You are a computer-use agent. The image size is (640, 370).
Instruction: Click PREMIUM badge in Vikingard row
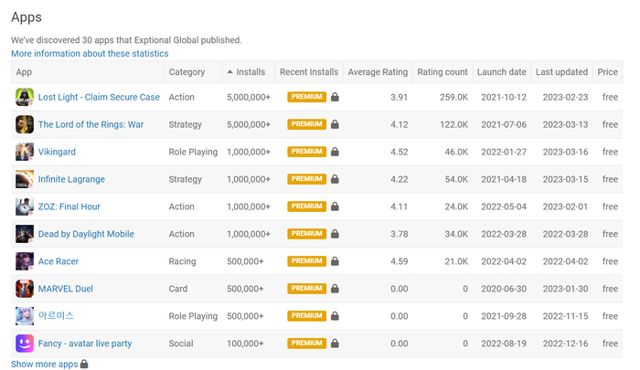pyautogui.click(x=306, y=152)
